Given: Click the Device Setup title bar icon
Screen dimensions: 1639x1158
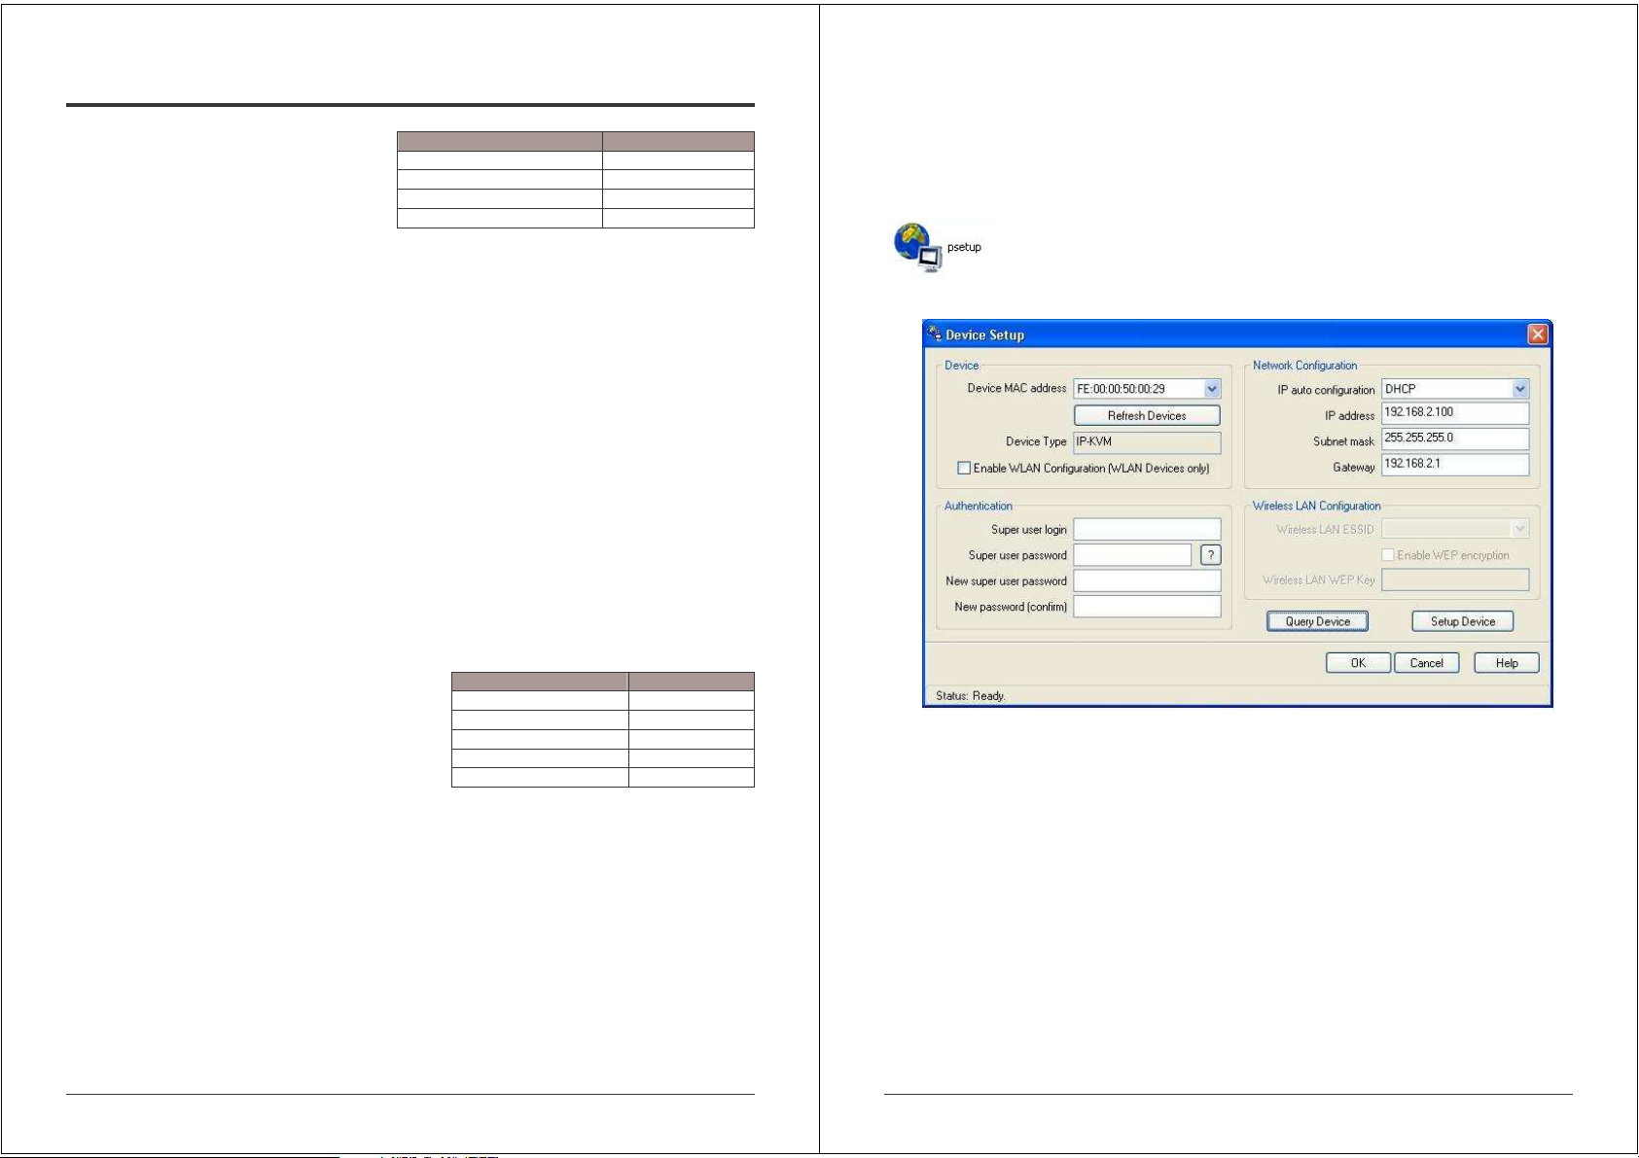Looking at the screenshot, I should 934,334.
